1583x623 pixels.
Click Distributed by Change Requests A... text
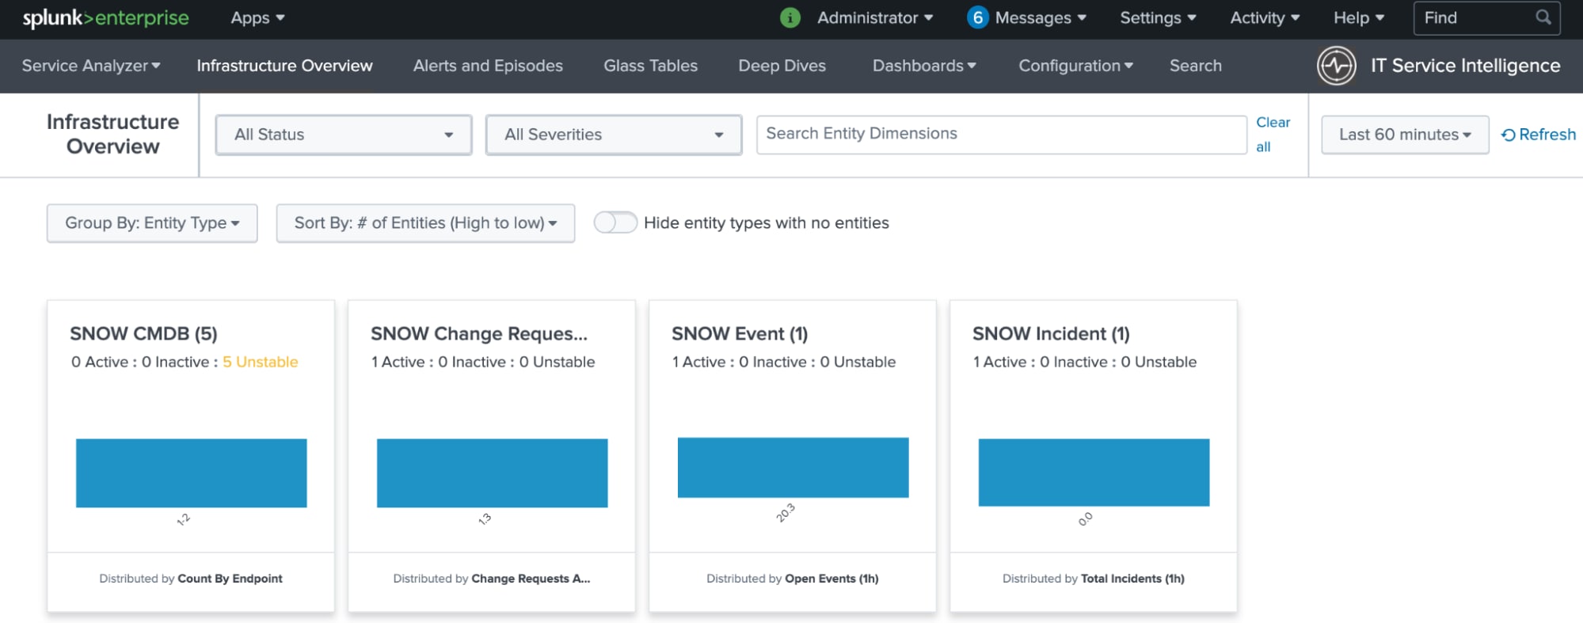(x=492, y=579)
